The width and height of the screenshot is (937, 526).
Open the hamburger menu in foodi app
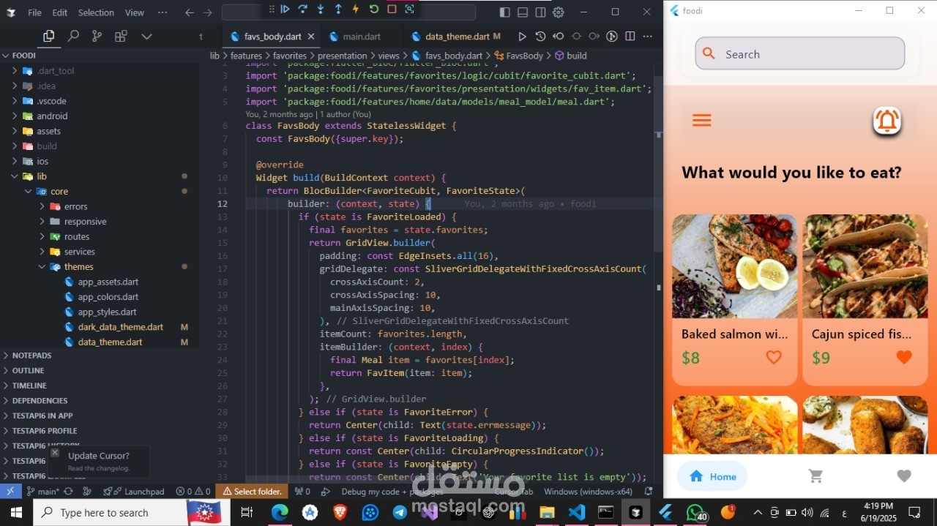pyautogui.click(x=701, y=121)
